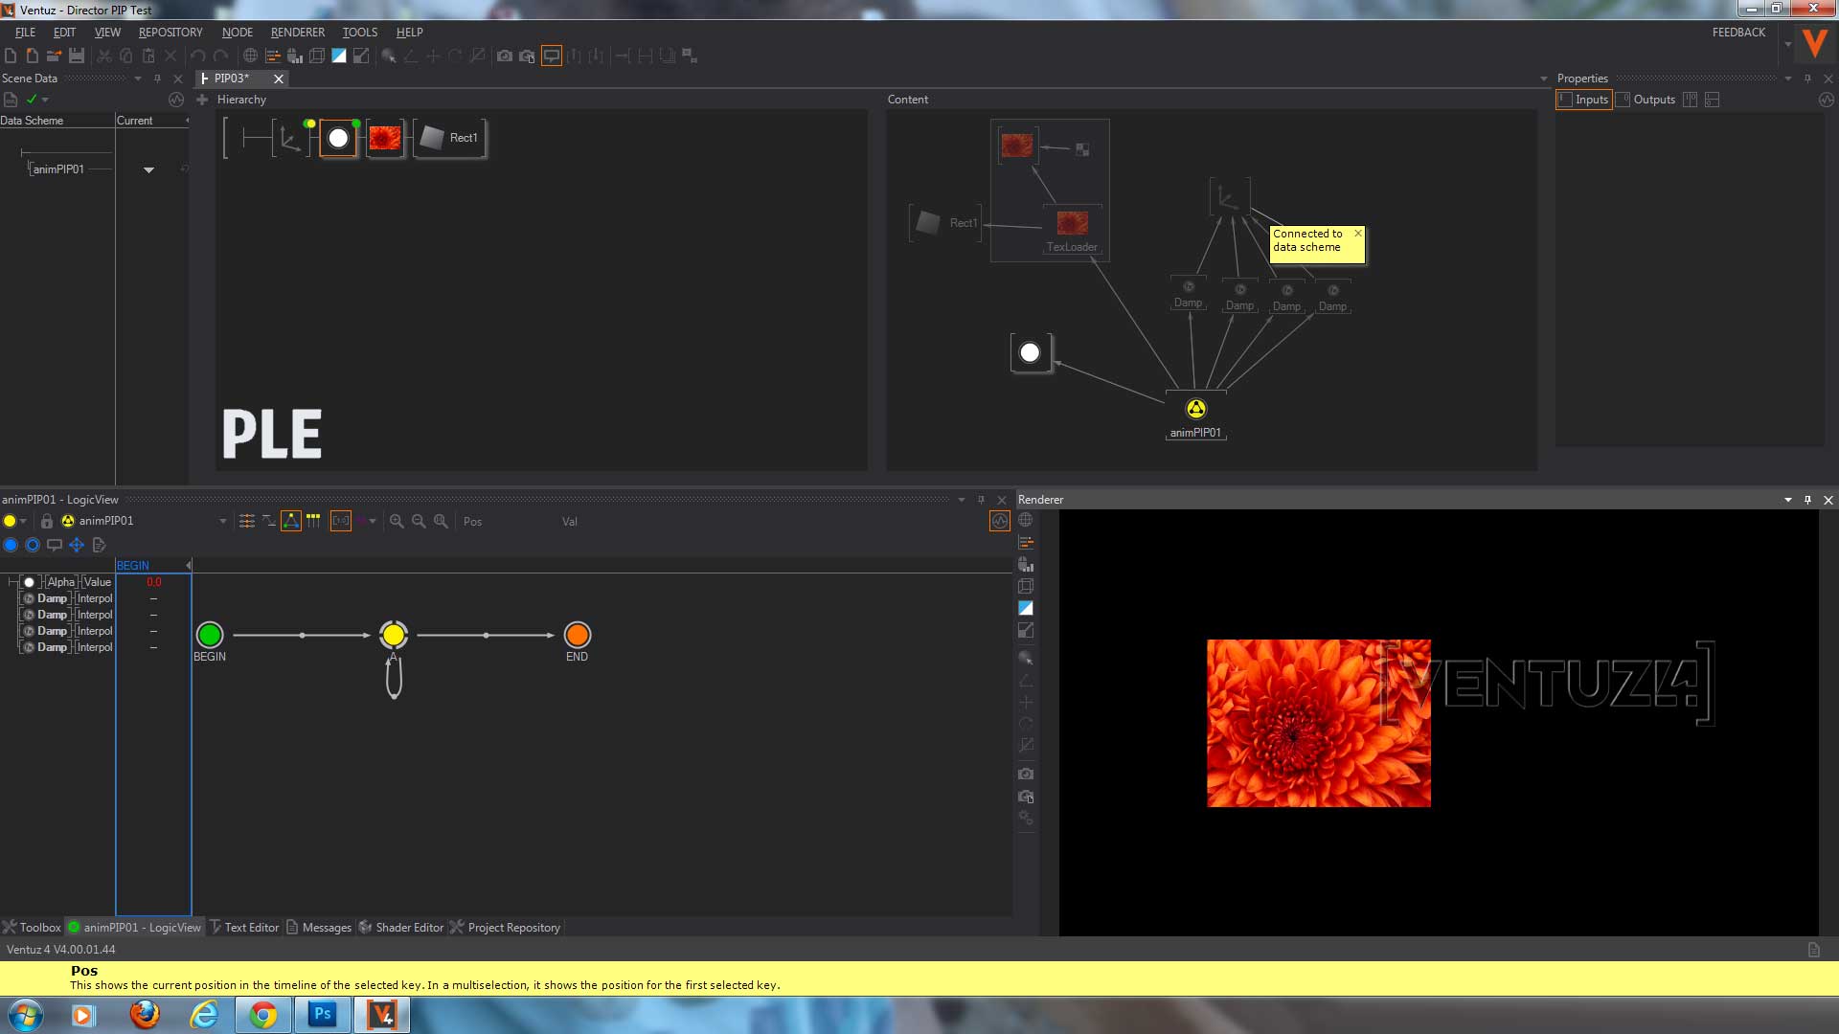Click the lock icon beside animPIP01
The image size is (1839, 1034).
pyautogui.click(x=46, y=521)
